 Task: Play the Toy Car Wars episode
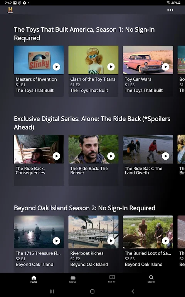pyautogui.click(x=165, y=67)
